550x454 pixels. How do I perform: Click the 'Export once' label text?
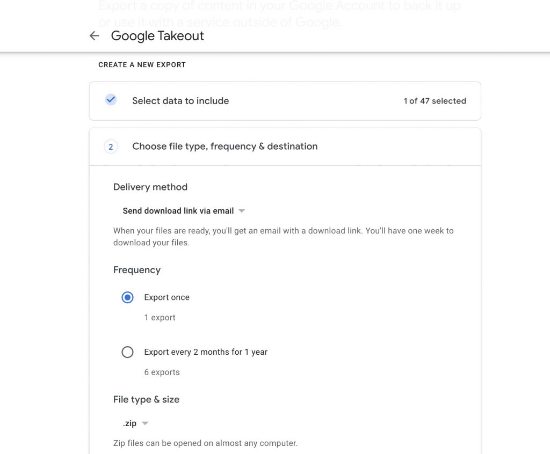click(167, 297)
